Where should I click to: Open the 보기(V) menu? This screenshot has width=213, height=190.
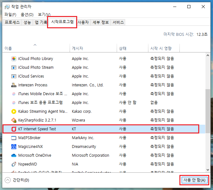coord(44,14)
